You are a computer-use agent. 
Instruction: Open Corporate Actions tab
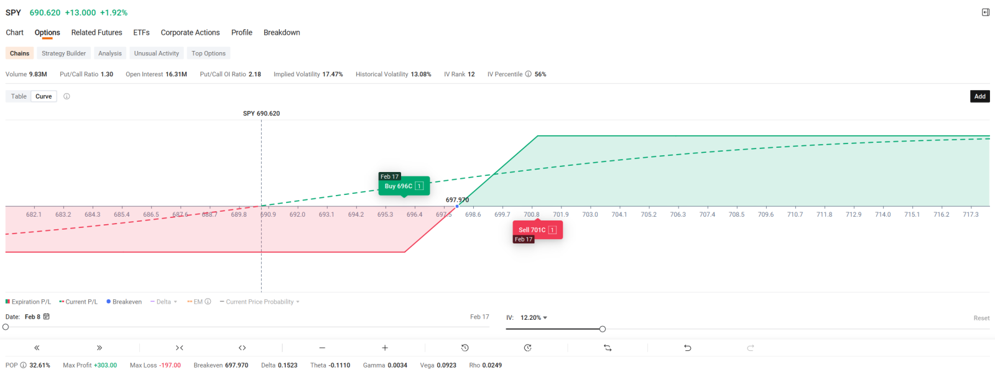tap(190, 32)
